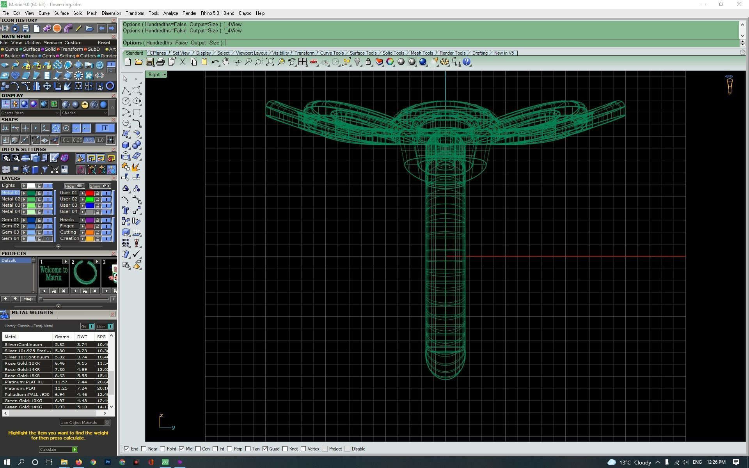Click the Print icon in toolbar
Image resolution: width=749 pixels, height=468 pixels.
pos(160,62)
